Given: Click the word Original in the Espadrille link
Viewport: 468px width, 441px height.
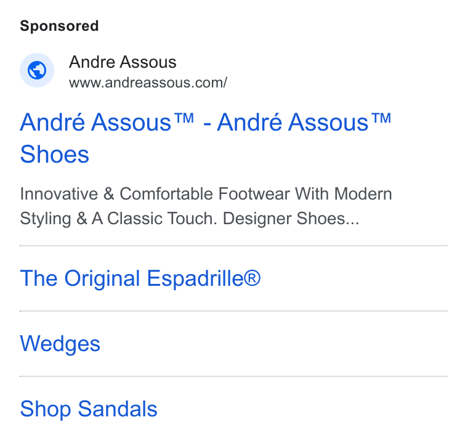Looking at the screenshot, I should [x=102, y=278].
